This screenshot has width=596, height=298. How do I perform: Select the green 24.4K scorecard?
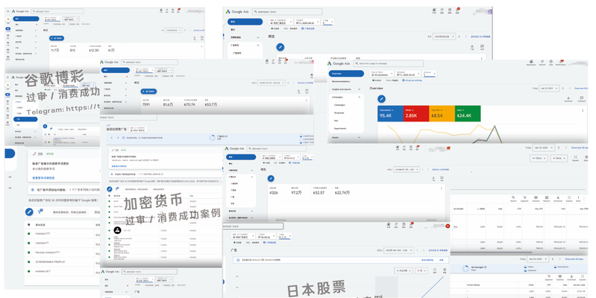[x=468, y=113]
